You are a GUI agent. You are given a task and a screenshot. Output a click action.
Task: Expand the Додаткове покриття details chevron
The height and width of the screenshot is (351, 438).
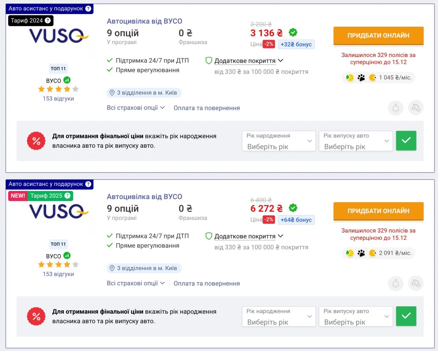(280, 60)
